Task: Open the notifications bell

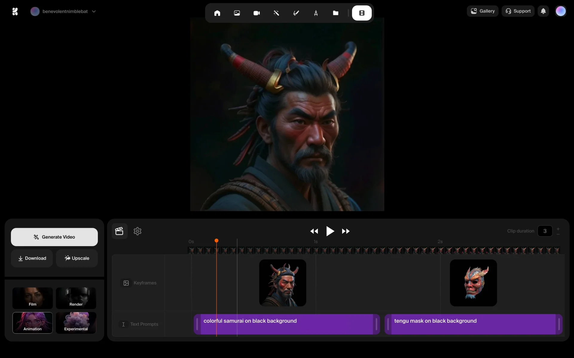Action: point(543,11)
